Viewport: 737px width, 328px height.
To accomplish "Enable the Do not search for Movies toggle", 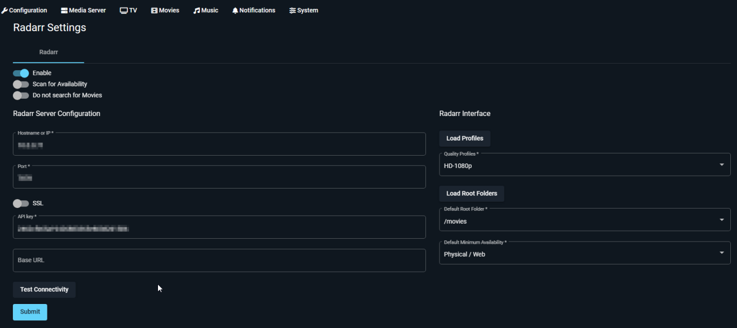I will (x=20, y=95).
